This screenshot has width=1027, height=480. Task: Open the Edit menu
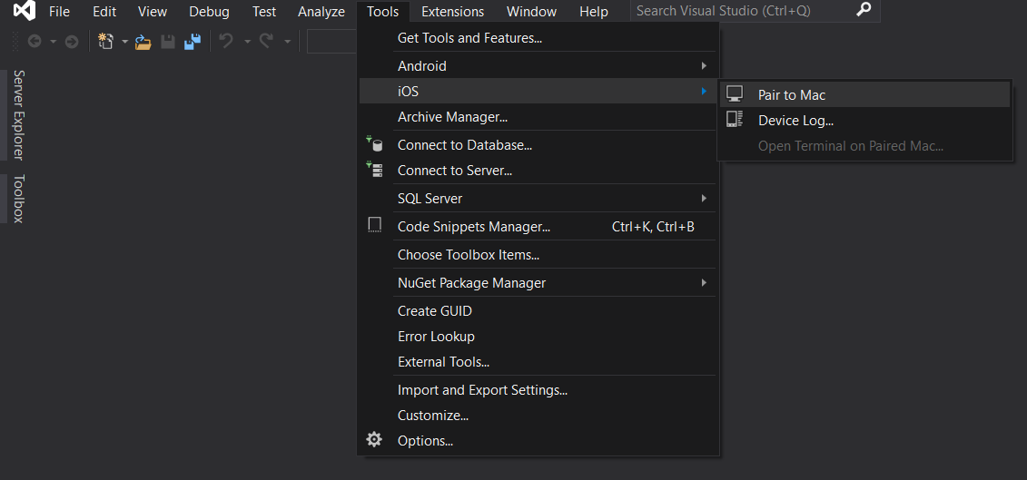[104, 12]
